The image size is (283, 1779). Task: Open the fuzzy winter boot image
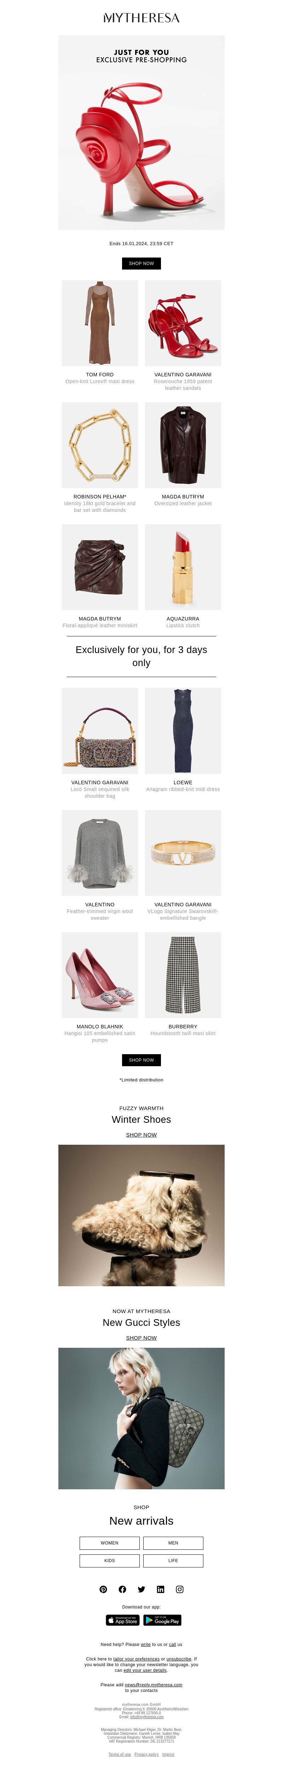pyautogui.click(x=141, y=1215)
